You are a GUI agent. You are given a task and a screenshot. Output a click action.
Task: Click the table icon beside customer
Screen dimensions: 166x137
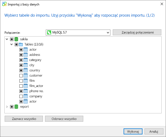[26, 76]
